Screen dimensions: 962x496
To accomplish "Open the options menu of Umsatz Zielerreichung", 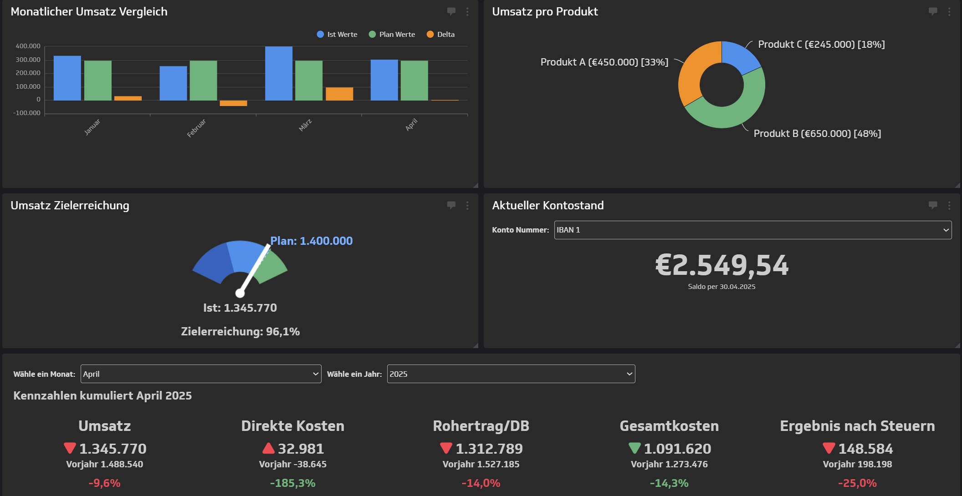I will point(467,206).
